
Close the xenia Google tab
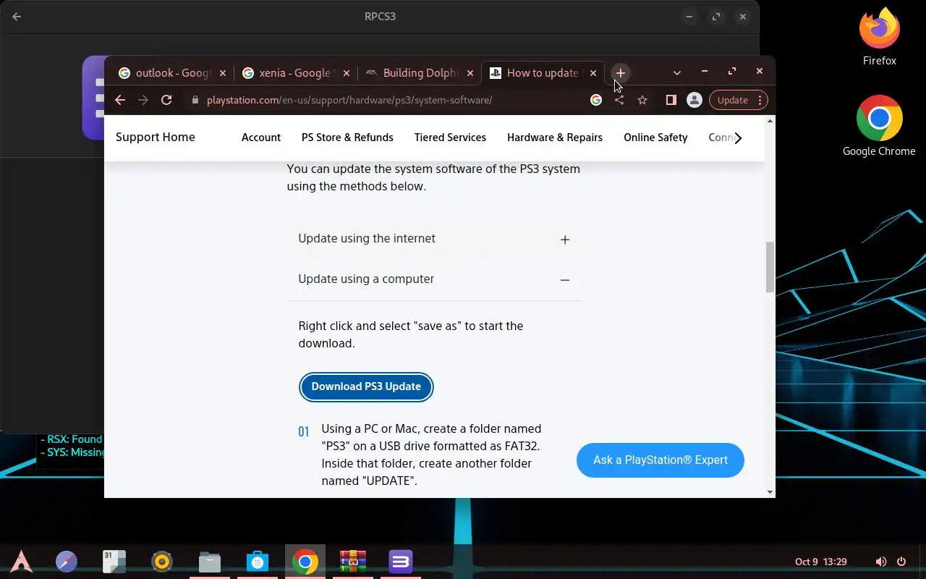pos(346,73)
